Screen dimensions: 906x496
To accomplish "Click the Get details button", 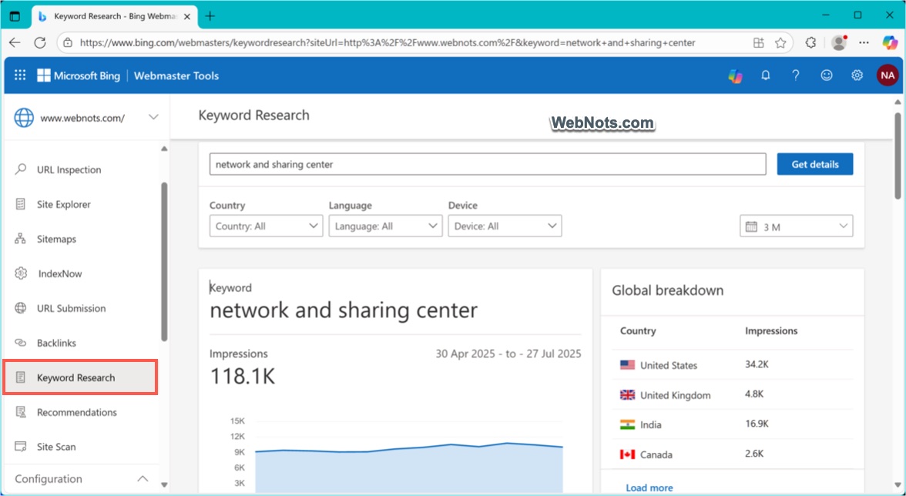I will [x=815, y=164].
